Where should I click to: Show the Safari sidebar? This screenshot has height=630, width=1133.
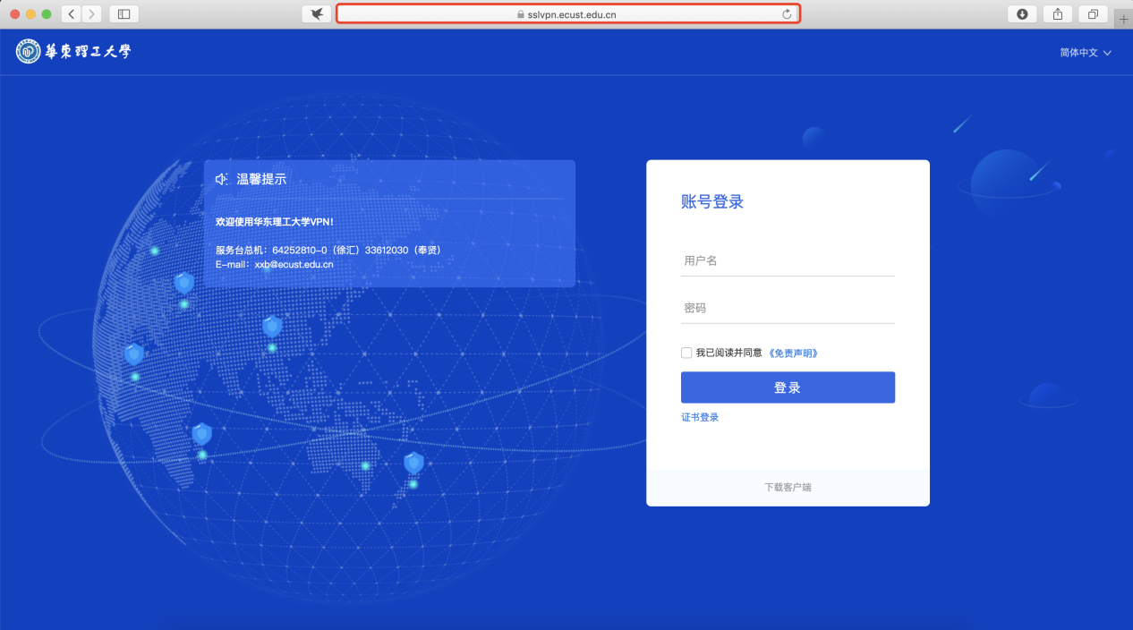point(124,14)
